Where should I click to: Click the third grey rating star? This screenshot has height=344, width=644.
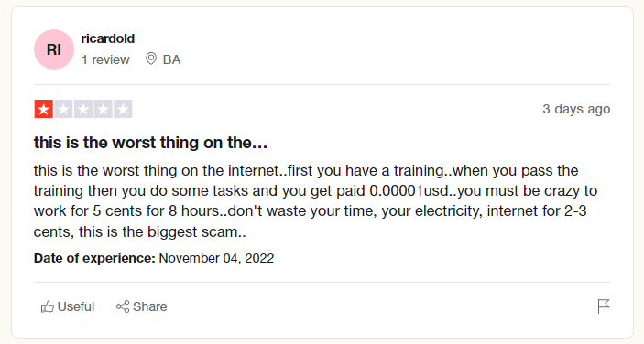point(83,109)
